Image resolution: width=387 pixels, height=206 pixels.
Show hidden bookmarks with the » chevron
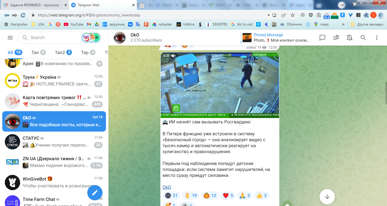point(343,24)
